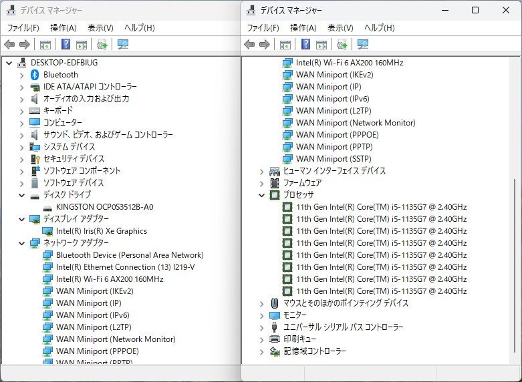The height and width of the screenshot is (382, 522).
Task: Click the セキュリティ デバイス icon
Action: (35, 159)
